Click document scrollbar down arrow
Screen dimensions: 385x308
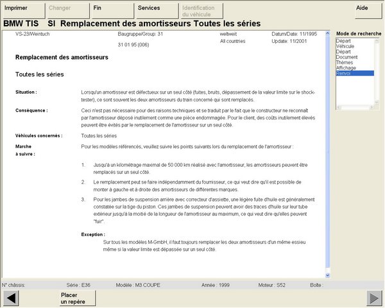[327, 275]
